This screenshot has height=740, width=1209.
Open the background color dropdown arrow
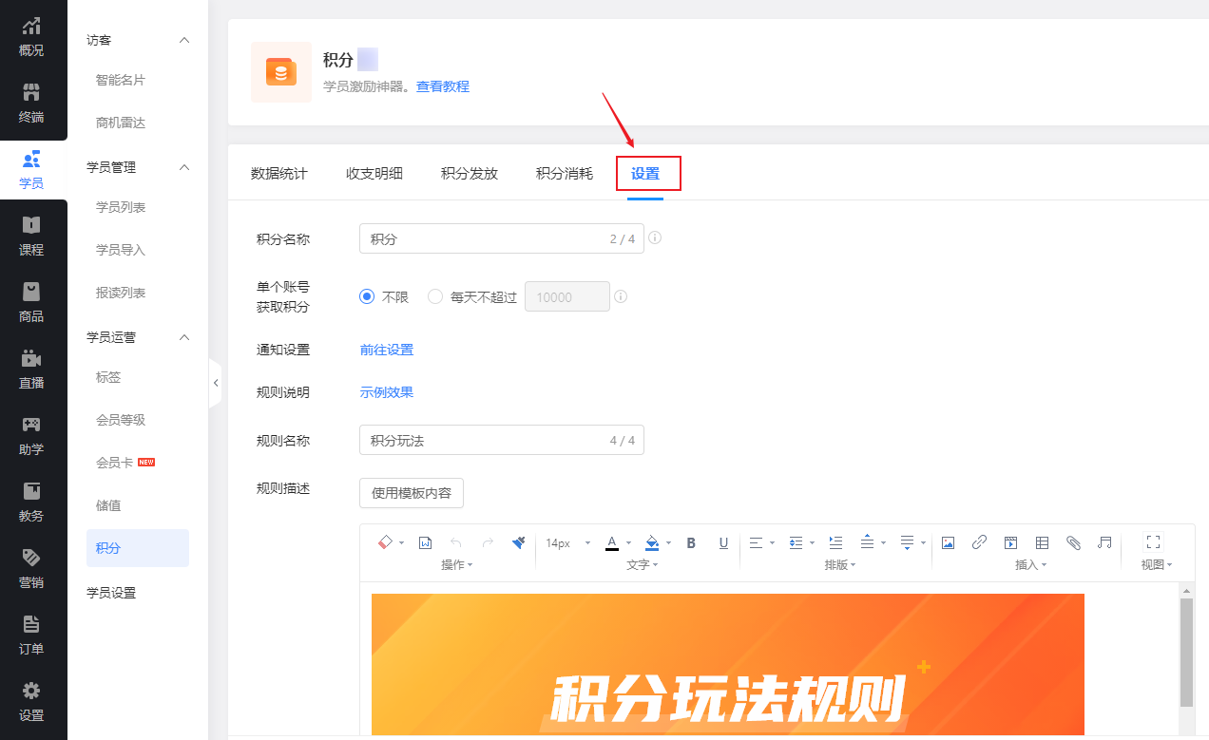coord(668,543)
